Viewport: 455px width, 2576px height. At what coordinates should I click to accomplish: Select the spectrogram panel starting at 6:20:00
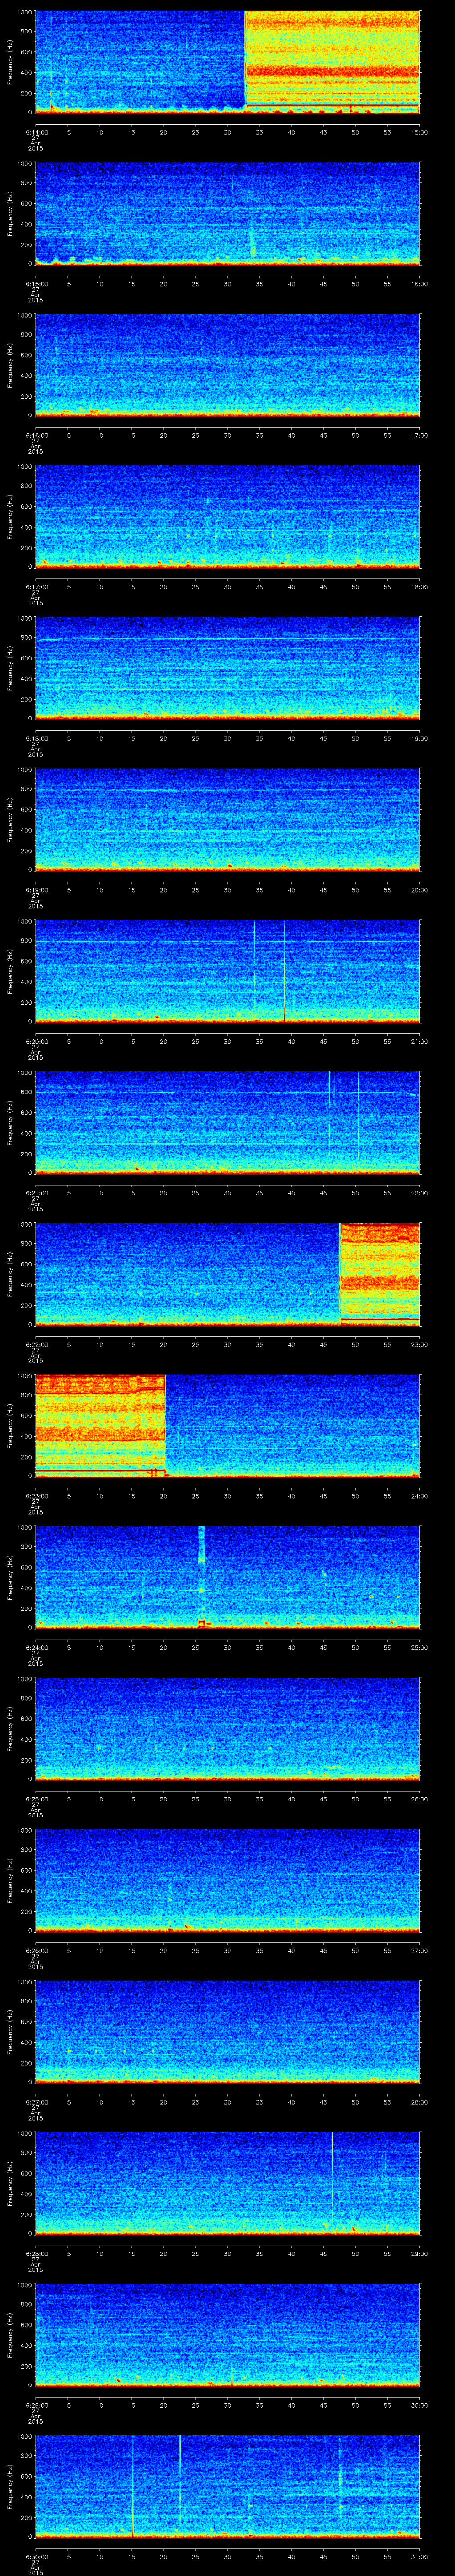[228, 971]
